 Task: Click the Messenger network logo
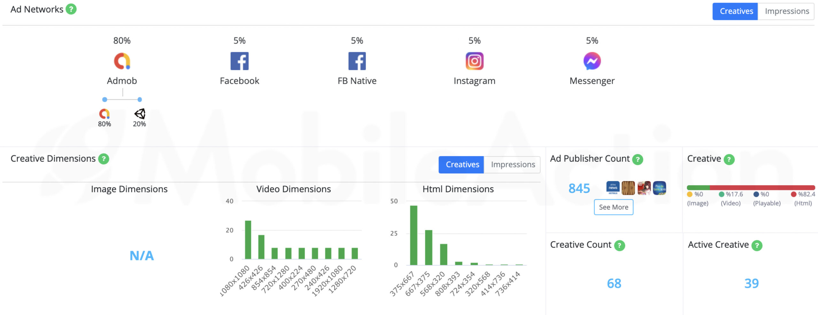[592, 61]
